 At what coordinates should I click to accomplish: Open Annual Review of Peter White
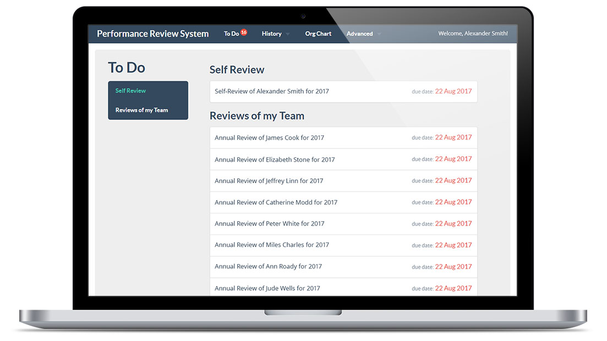click(x=270, y=224)
